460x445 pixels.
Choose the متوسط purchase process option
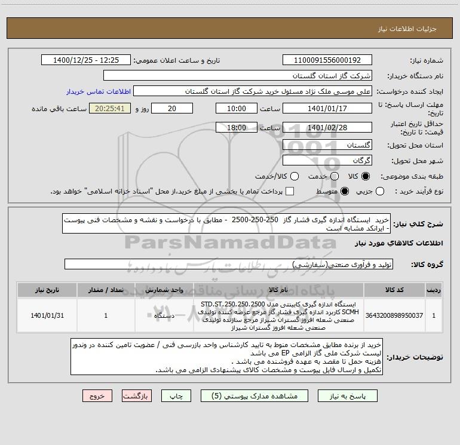(345, 191)
